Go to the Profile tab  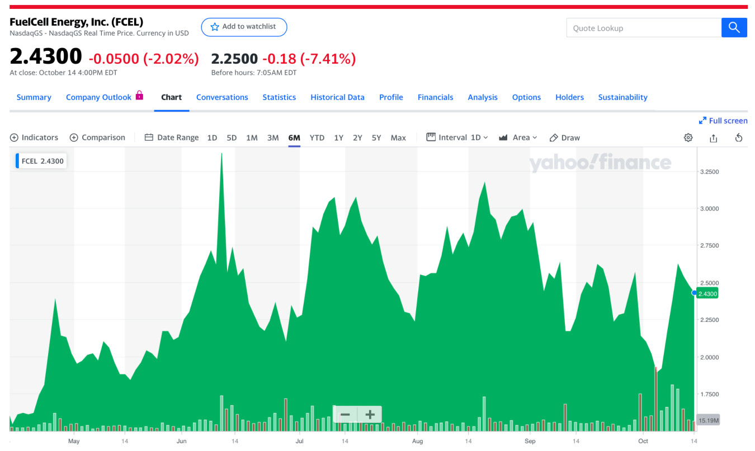tap(391, 97)
